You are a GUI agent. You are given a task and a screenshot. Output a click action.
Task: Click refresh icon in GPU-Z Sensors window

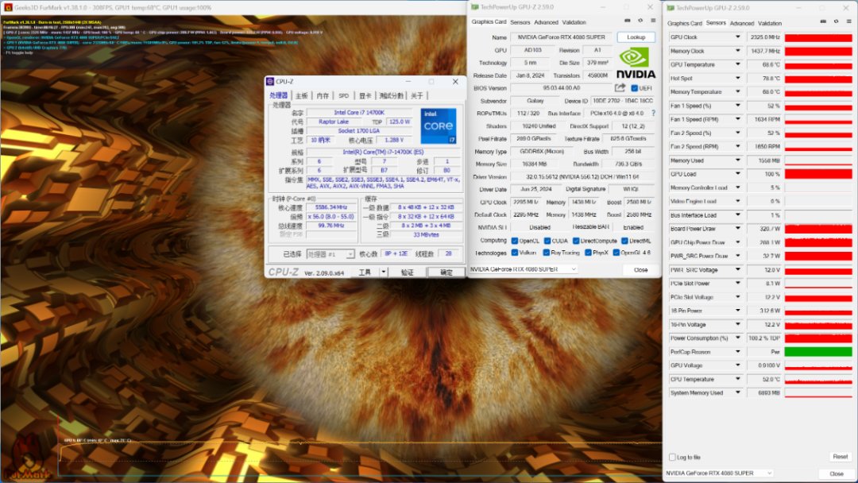click(x=836, y=21)
